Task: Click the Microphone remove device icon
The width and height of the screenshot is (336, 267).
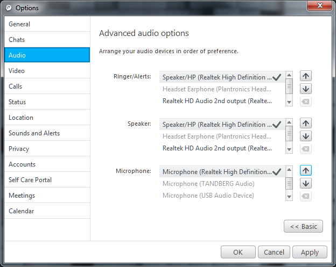Action: 305,196
